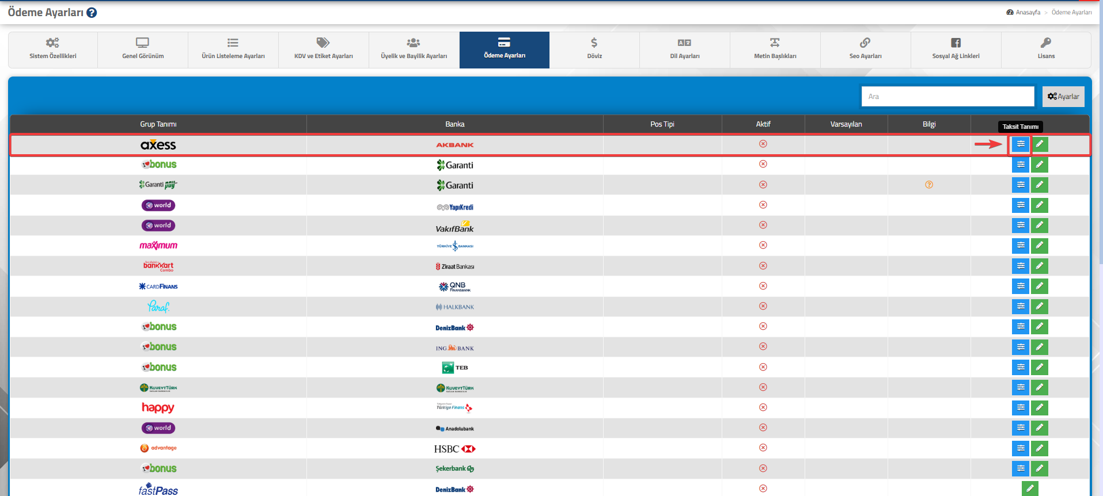Open Ürün Listeleme Ayarları tab
The width and height of the screenshot is (1103, 496).
click(x=233, y=50)
